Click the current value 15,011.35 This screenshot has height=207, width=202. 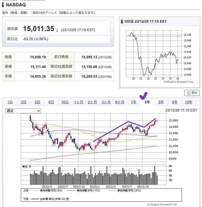coord(38,29)
